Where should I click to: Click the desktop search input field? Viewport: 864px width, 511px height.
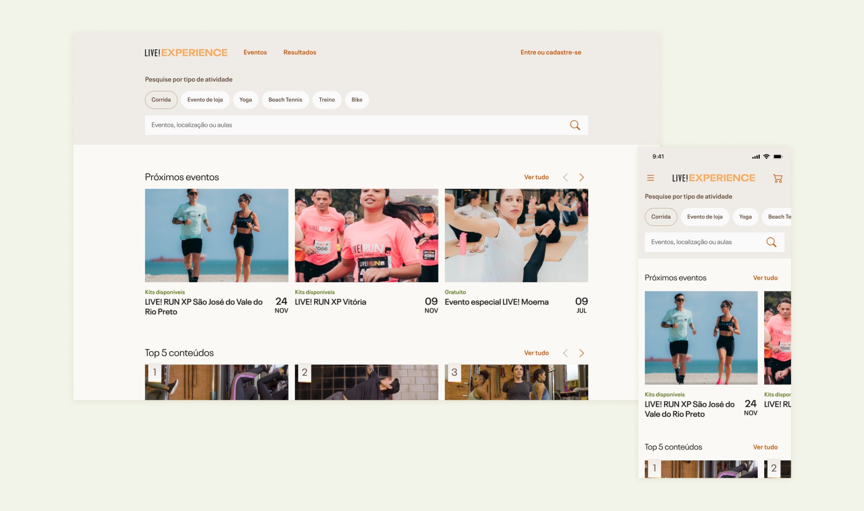(x=366, y=125)
